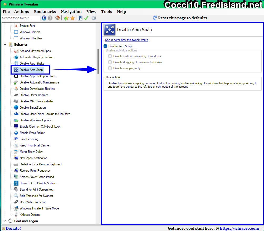Select Redefine Extra Keys on Keyboard
264x231 pixels.
click(41, 164)
